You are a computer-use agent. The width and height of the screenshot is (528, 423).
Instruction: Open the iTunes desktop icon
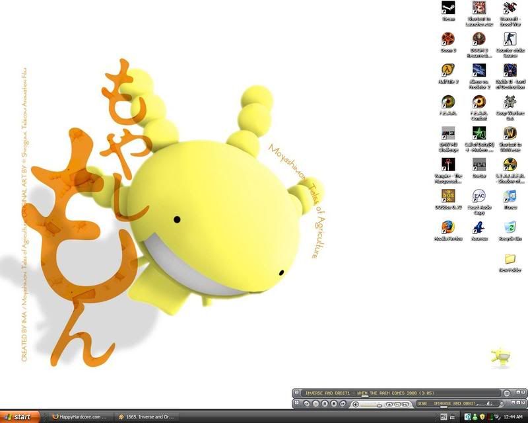pyautogui.click(x=510, y=196)
